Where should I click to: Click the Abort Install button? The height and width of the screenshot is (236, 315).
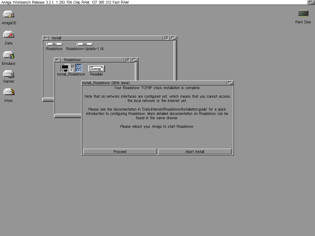[195, 151]
